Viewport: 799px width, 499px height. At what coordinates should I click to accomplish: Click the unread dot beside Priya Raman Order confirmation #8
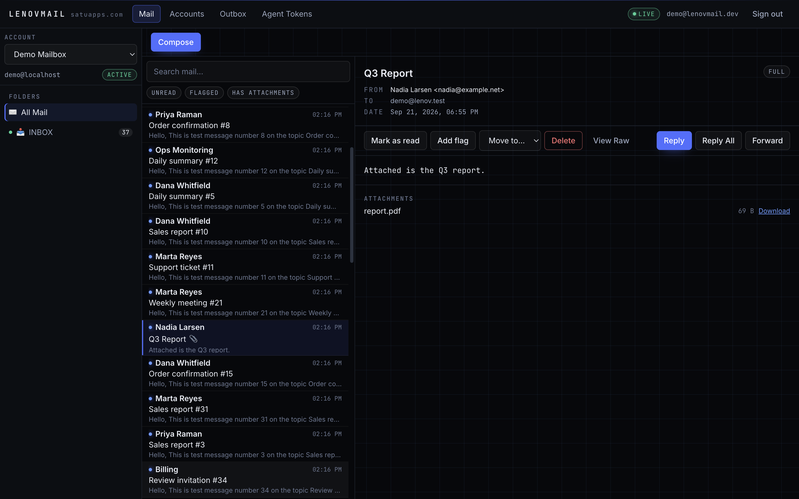pos(150,114)
